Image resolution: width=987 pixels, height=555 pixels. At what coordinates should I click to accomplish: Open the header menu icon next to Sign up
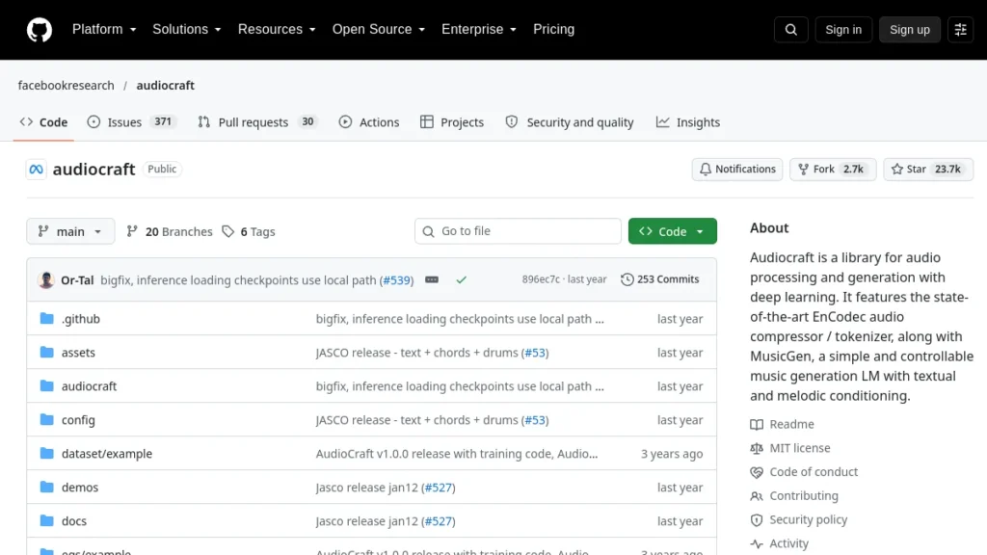(x=961, y=30)
